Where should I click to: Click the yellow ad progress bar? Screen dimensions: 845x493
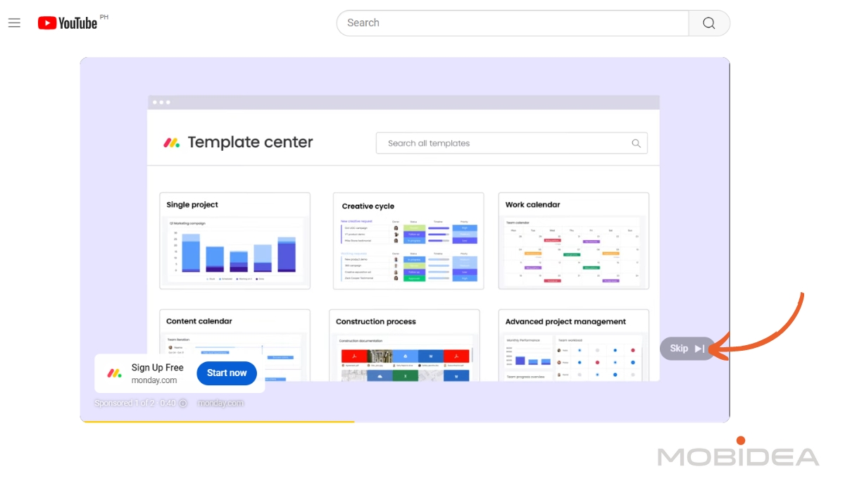click(x=217, y=421)
